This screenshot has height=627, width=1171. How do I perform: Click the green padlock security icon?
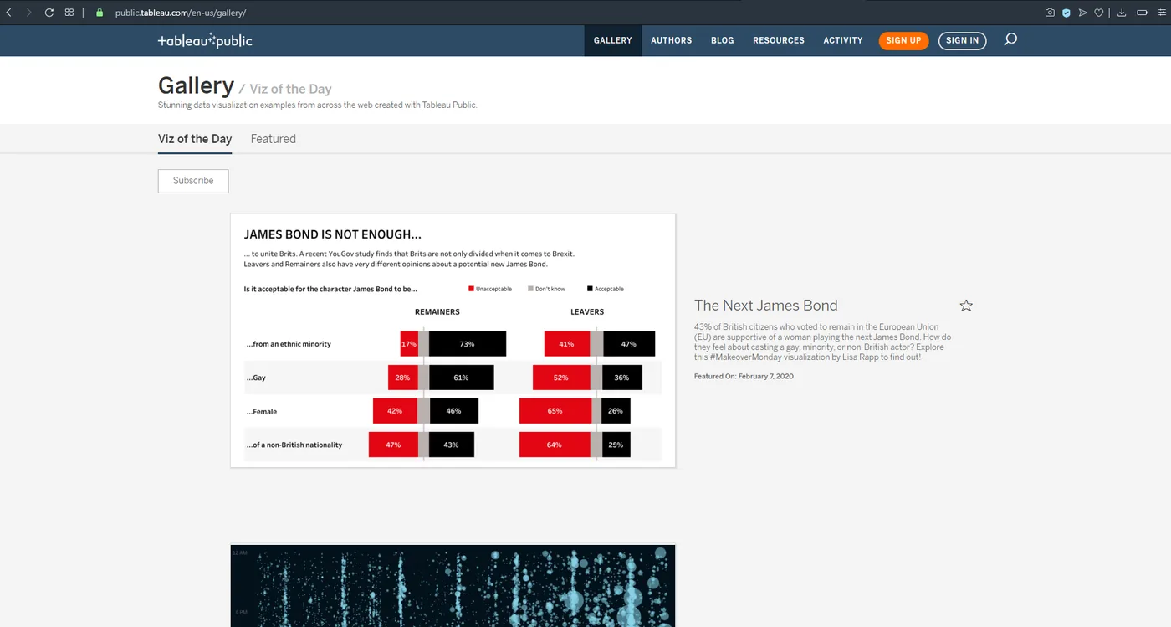pos(100,13)
